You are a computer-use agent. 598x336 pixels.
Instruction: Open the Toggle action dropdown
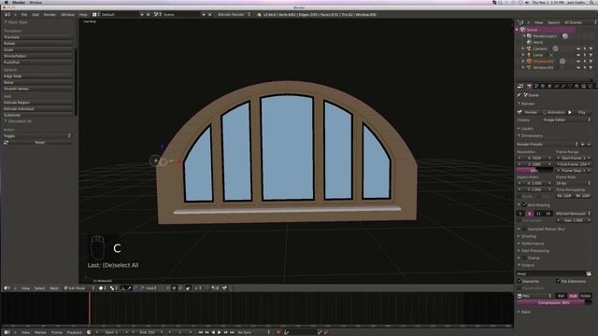tap(37, 136)
